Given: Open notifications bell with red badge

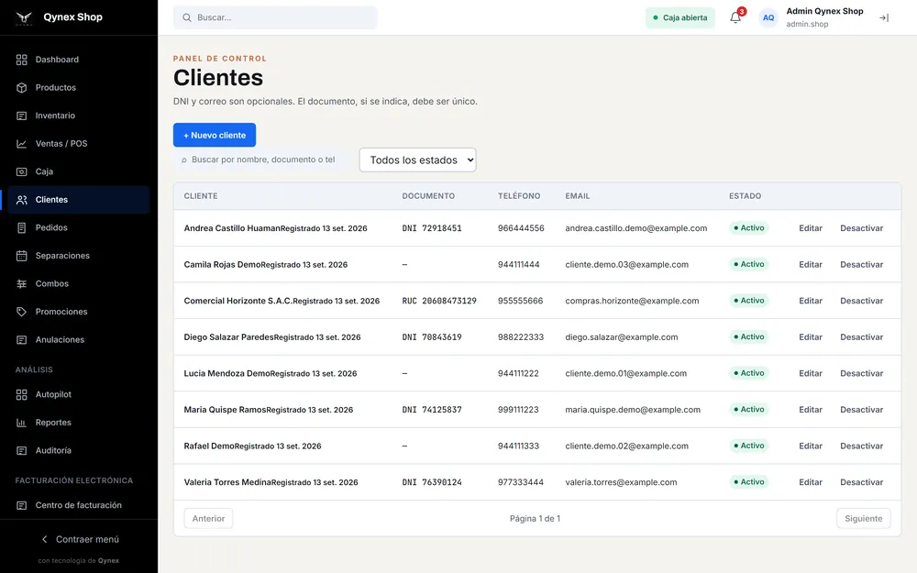Looking at the screenshot, I should (735, 17).
